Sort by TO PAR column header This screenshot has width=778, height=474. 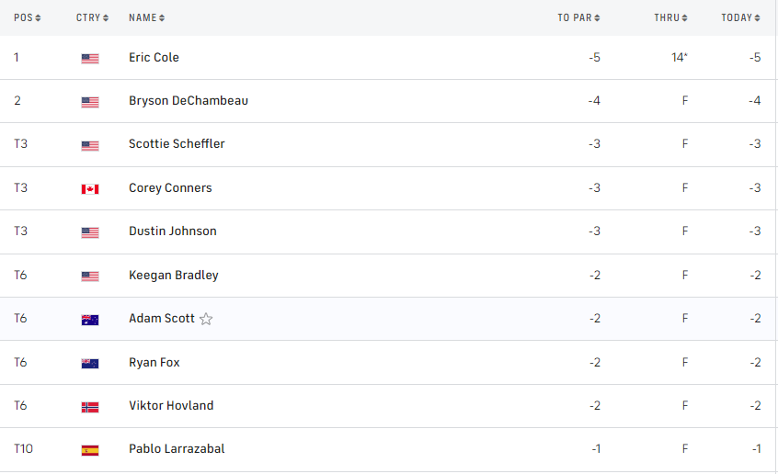coord(578,17)
